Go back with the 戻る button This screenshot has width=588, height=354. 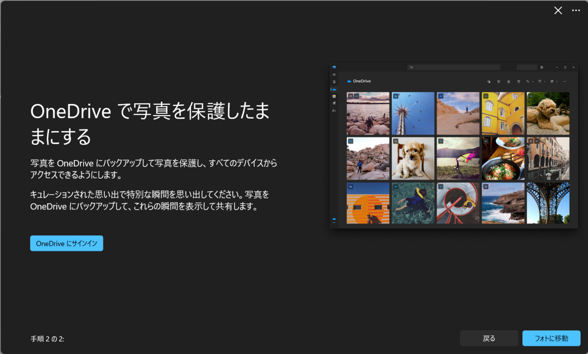pyautogui.click(x=489, y=338)
